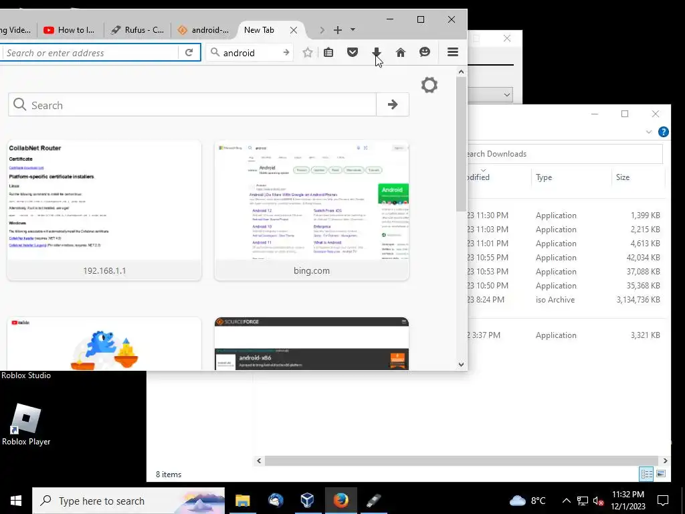Screen dimensions: 685x514
Task: Open Firefox from the taskbar
Action: [x=340, y=501]
